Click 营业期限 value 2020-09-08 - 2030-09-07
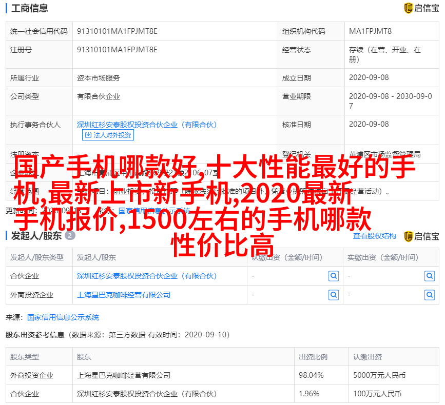Screen dimensions: 445x405 391,101
